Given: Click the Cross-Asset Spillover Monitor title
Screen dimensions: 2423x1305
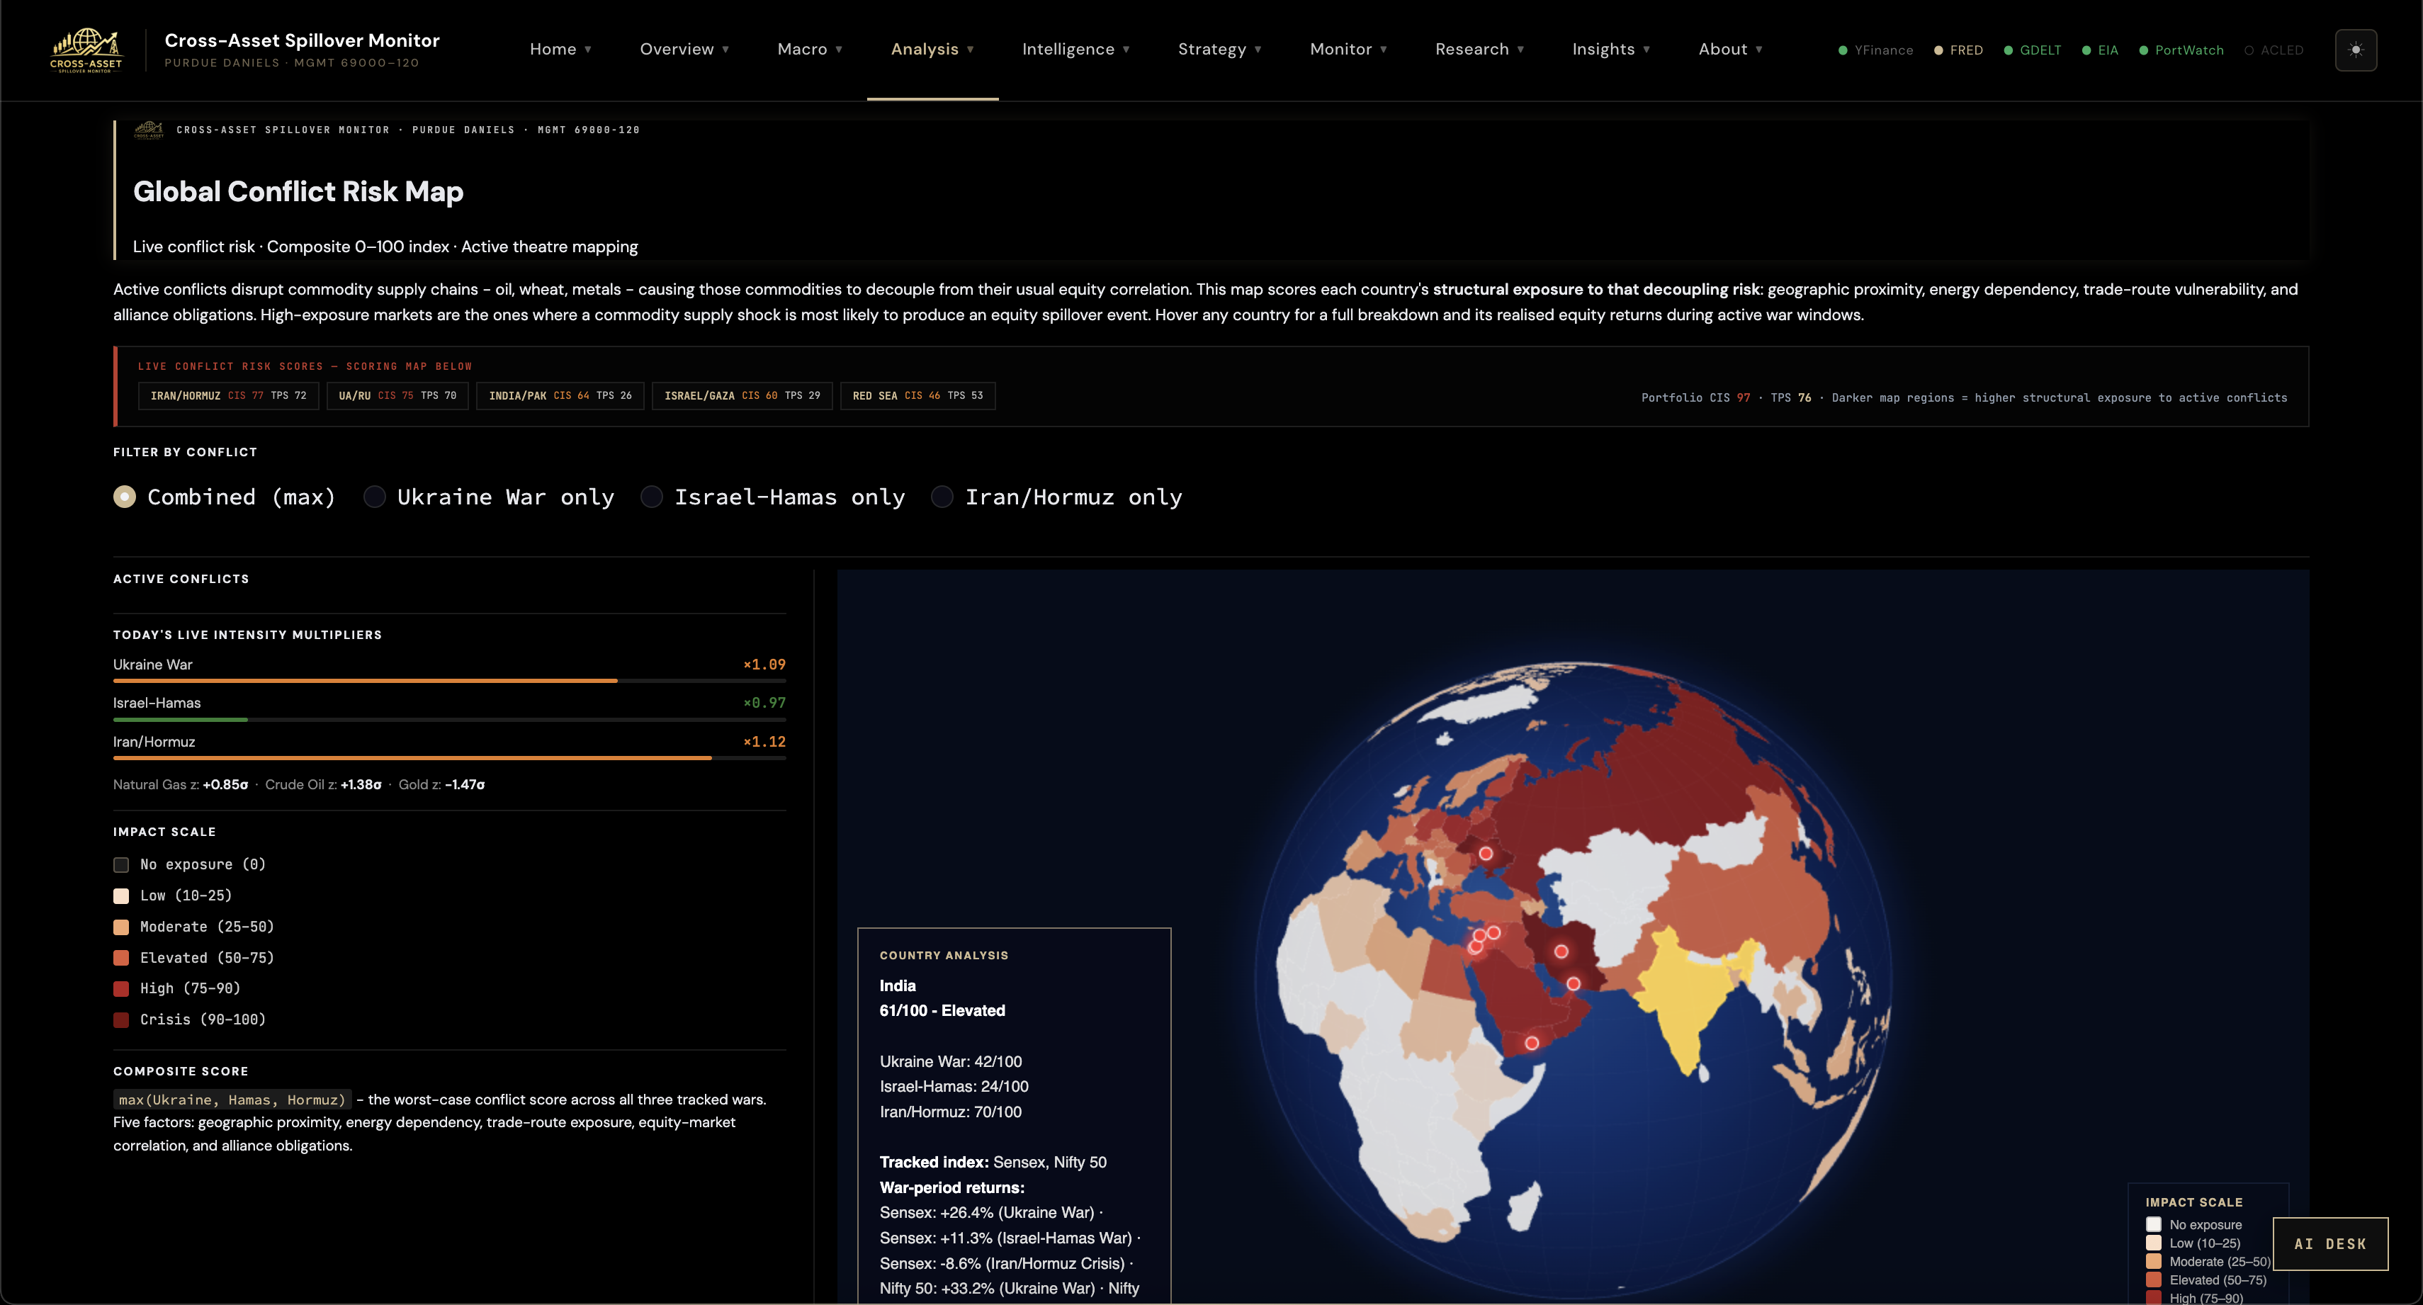Looking at the screenshot, I should 302,40.
